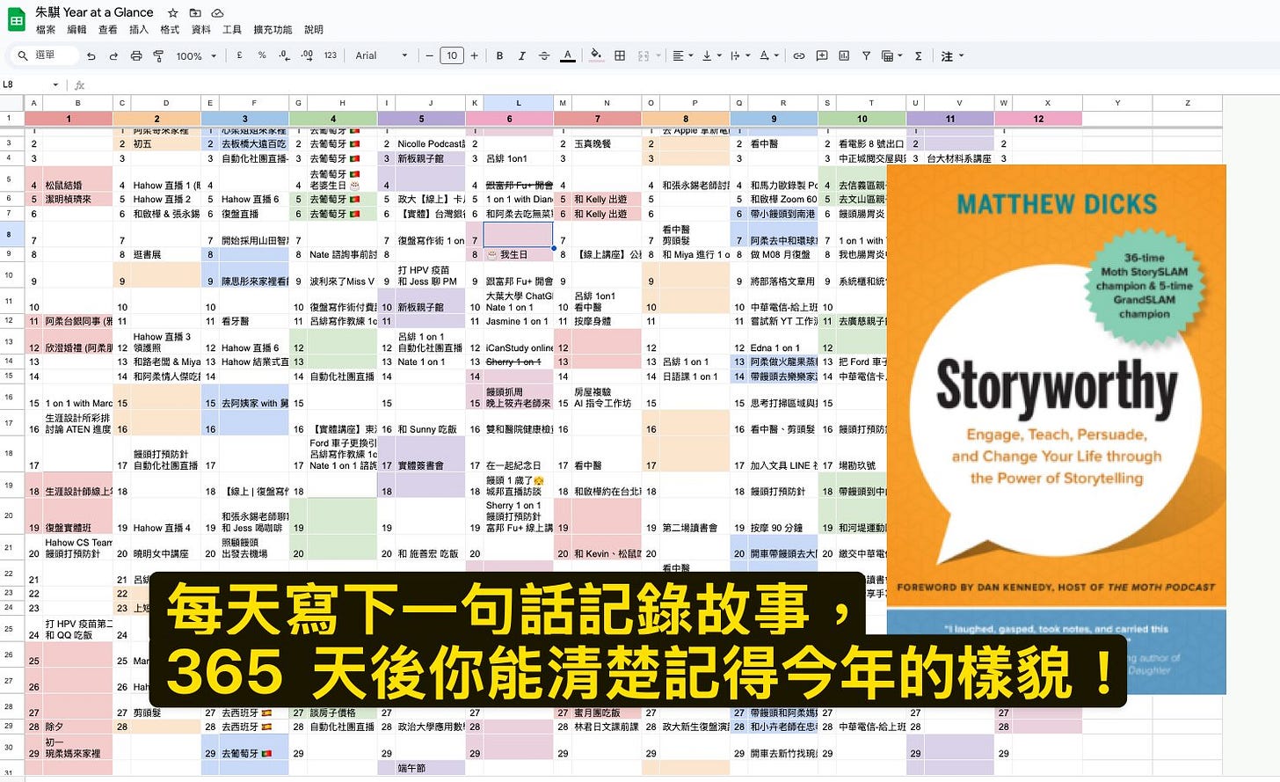
Task: Expand the horizontal alignment options
Action: point(684,55)
